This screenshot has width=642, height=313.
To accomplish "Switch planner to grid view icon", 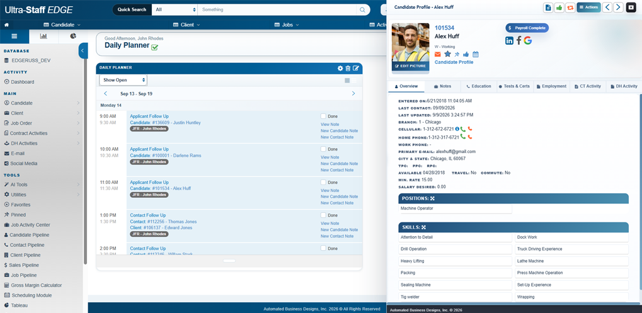I will point(347,81).
